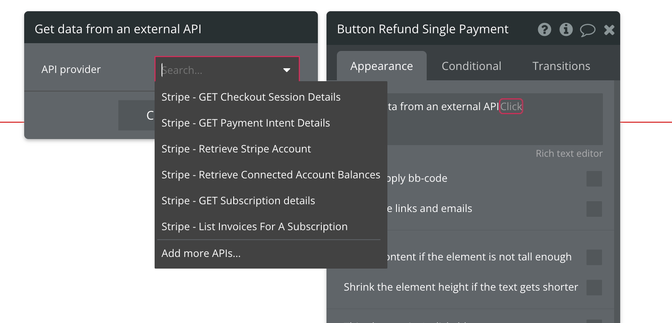This screenshot has width=672, height=323.
Task: Choose Stripe - GET Subscription details
Action: (x=238, y=201)
